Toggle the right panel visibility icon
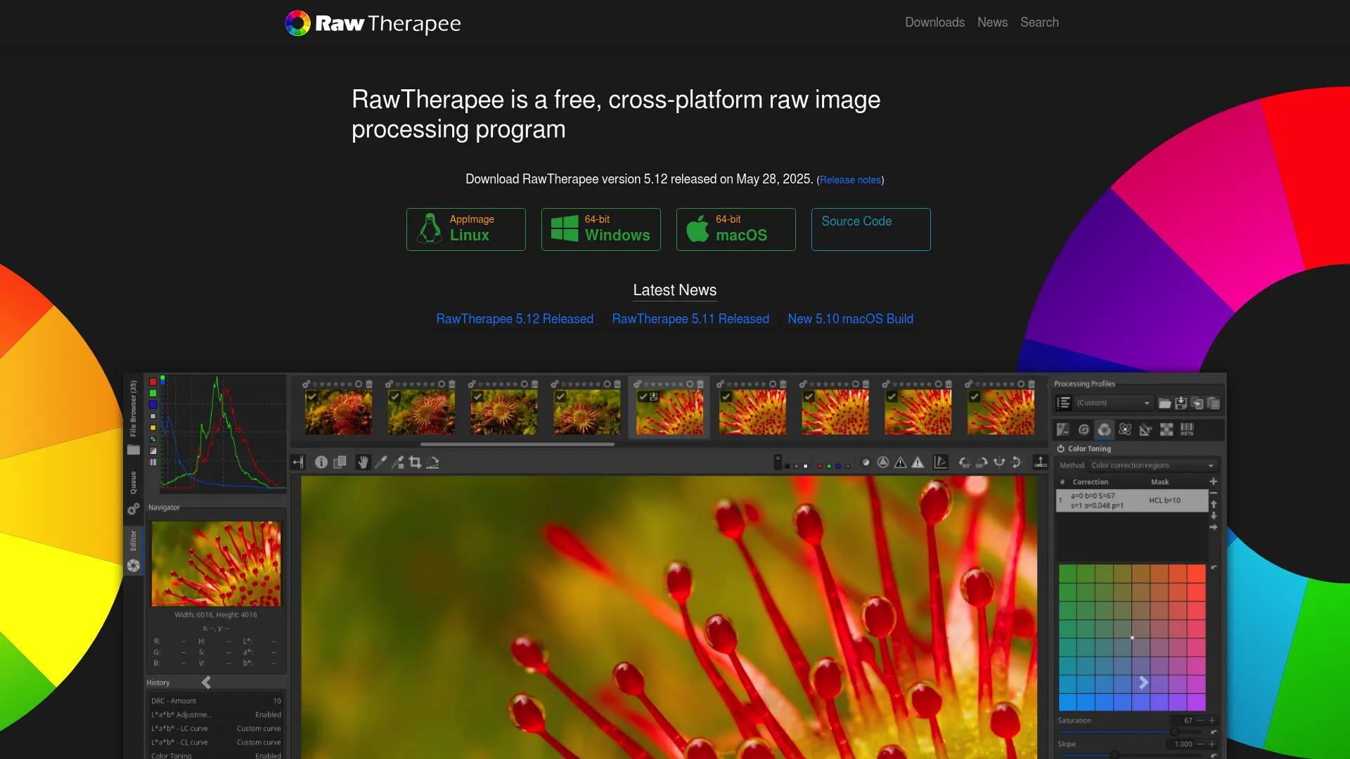The width and height of the screenshot is (1350, 759). 1040,462
